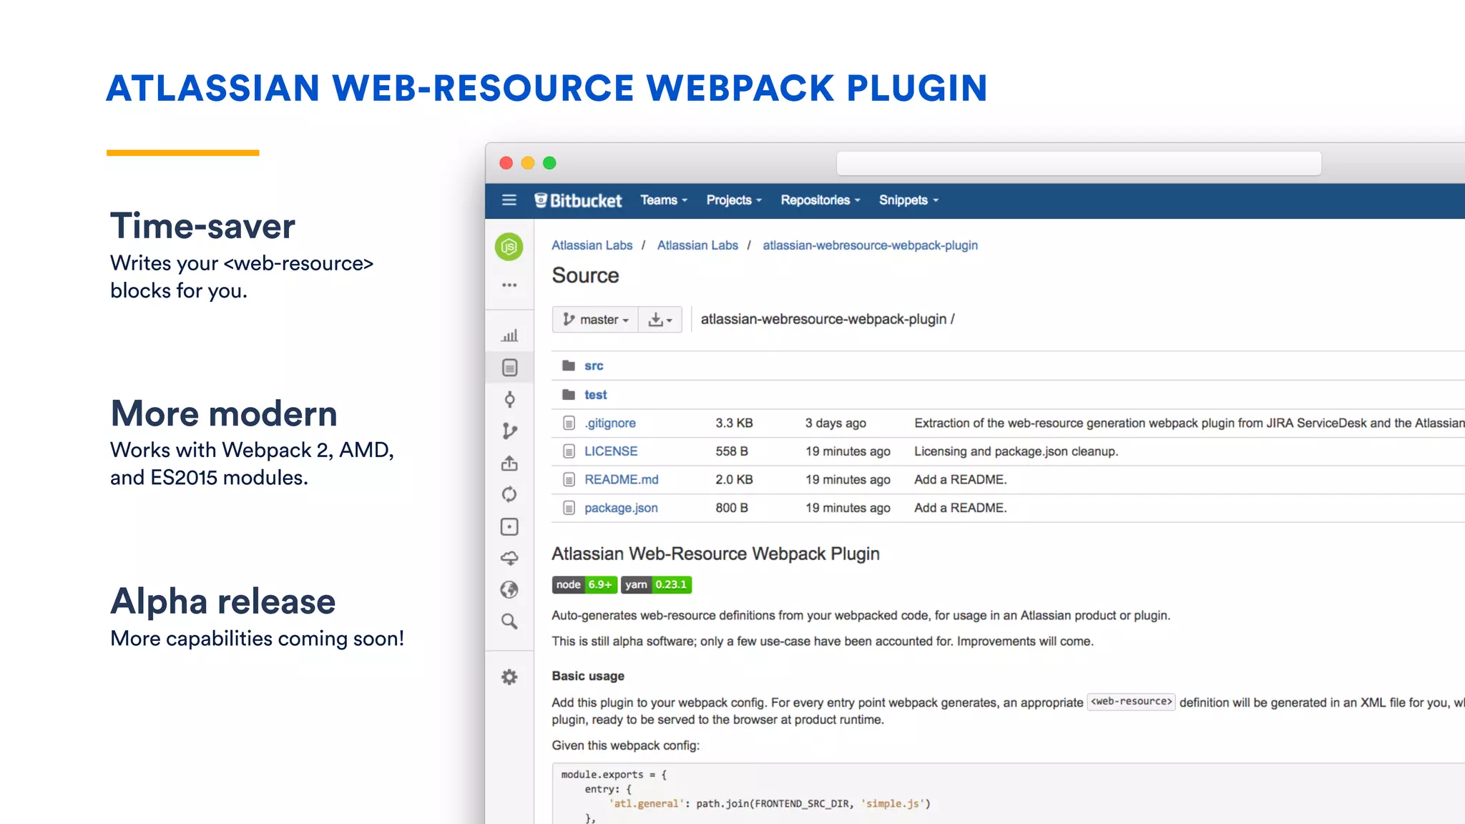
Task: Click the package.json row's 'Add a README.' commit message
Action: (960, 508)
